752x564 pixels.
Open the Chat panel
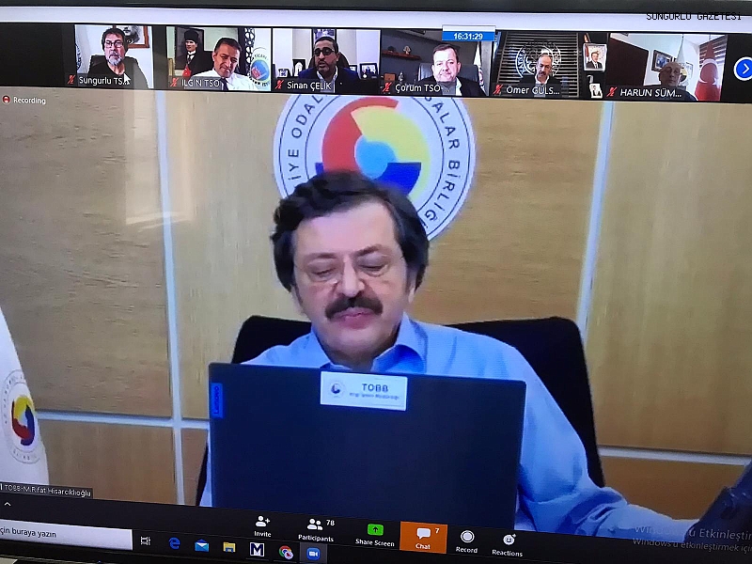coord(424,537)
